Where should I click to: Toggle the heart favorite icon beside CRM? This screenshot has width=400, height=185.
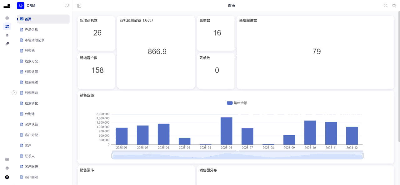tap(67, 5)
